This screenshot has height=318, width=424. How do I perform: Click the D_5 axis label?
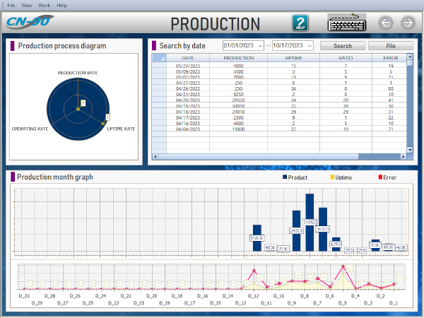click(342, 303)
